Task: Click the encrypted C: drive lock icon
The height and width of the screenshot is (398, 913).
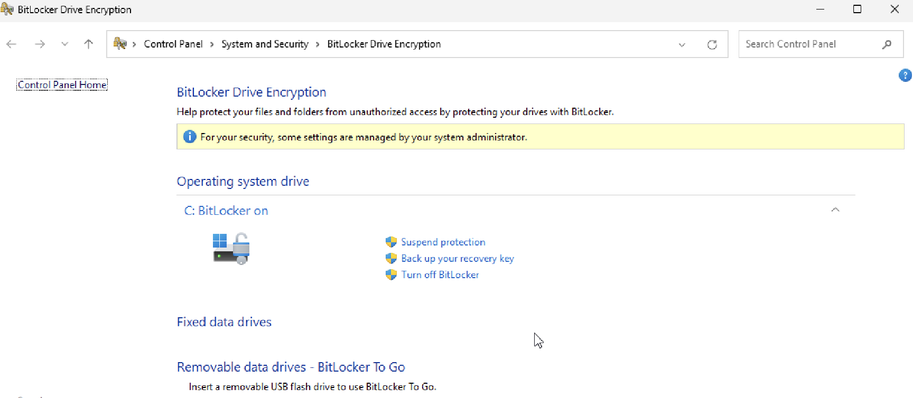Action: (231, 248)
